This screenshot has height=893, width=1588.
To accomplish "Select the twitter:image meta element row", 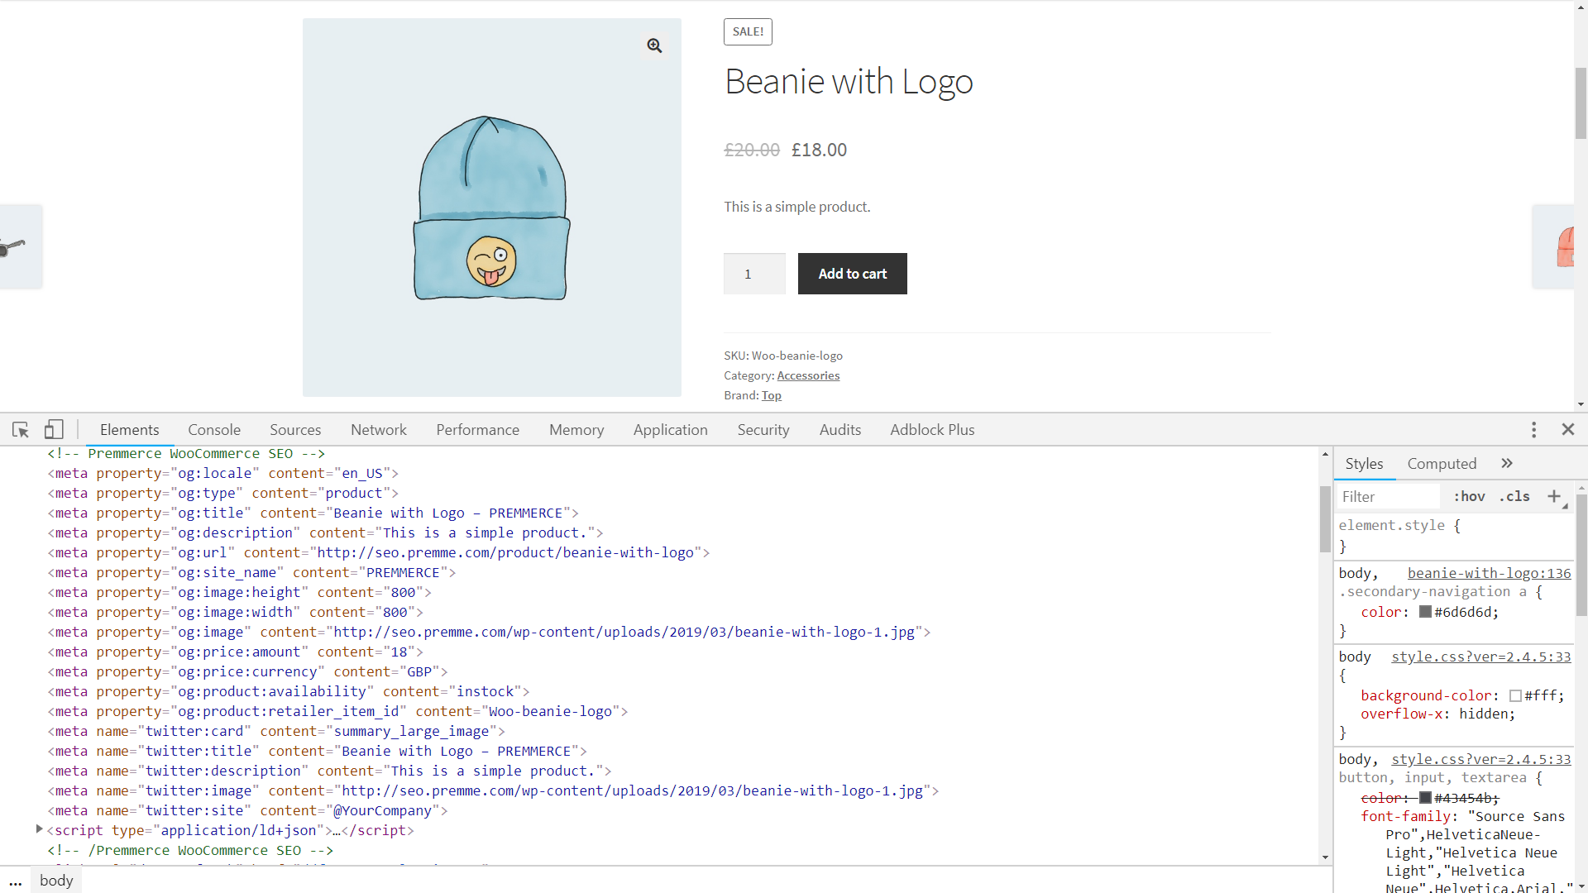I will pos(494,791).
